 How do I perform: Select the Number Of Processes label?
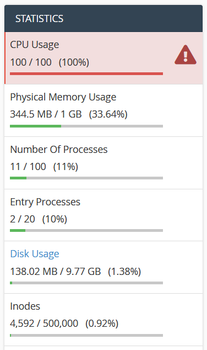[x=59, y=150]
